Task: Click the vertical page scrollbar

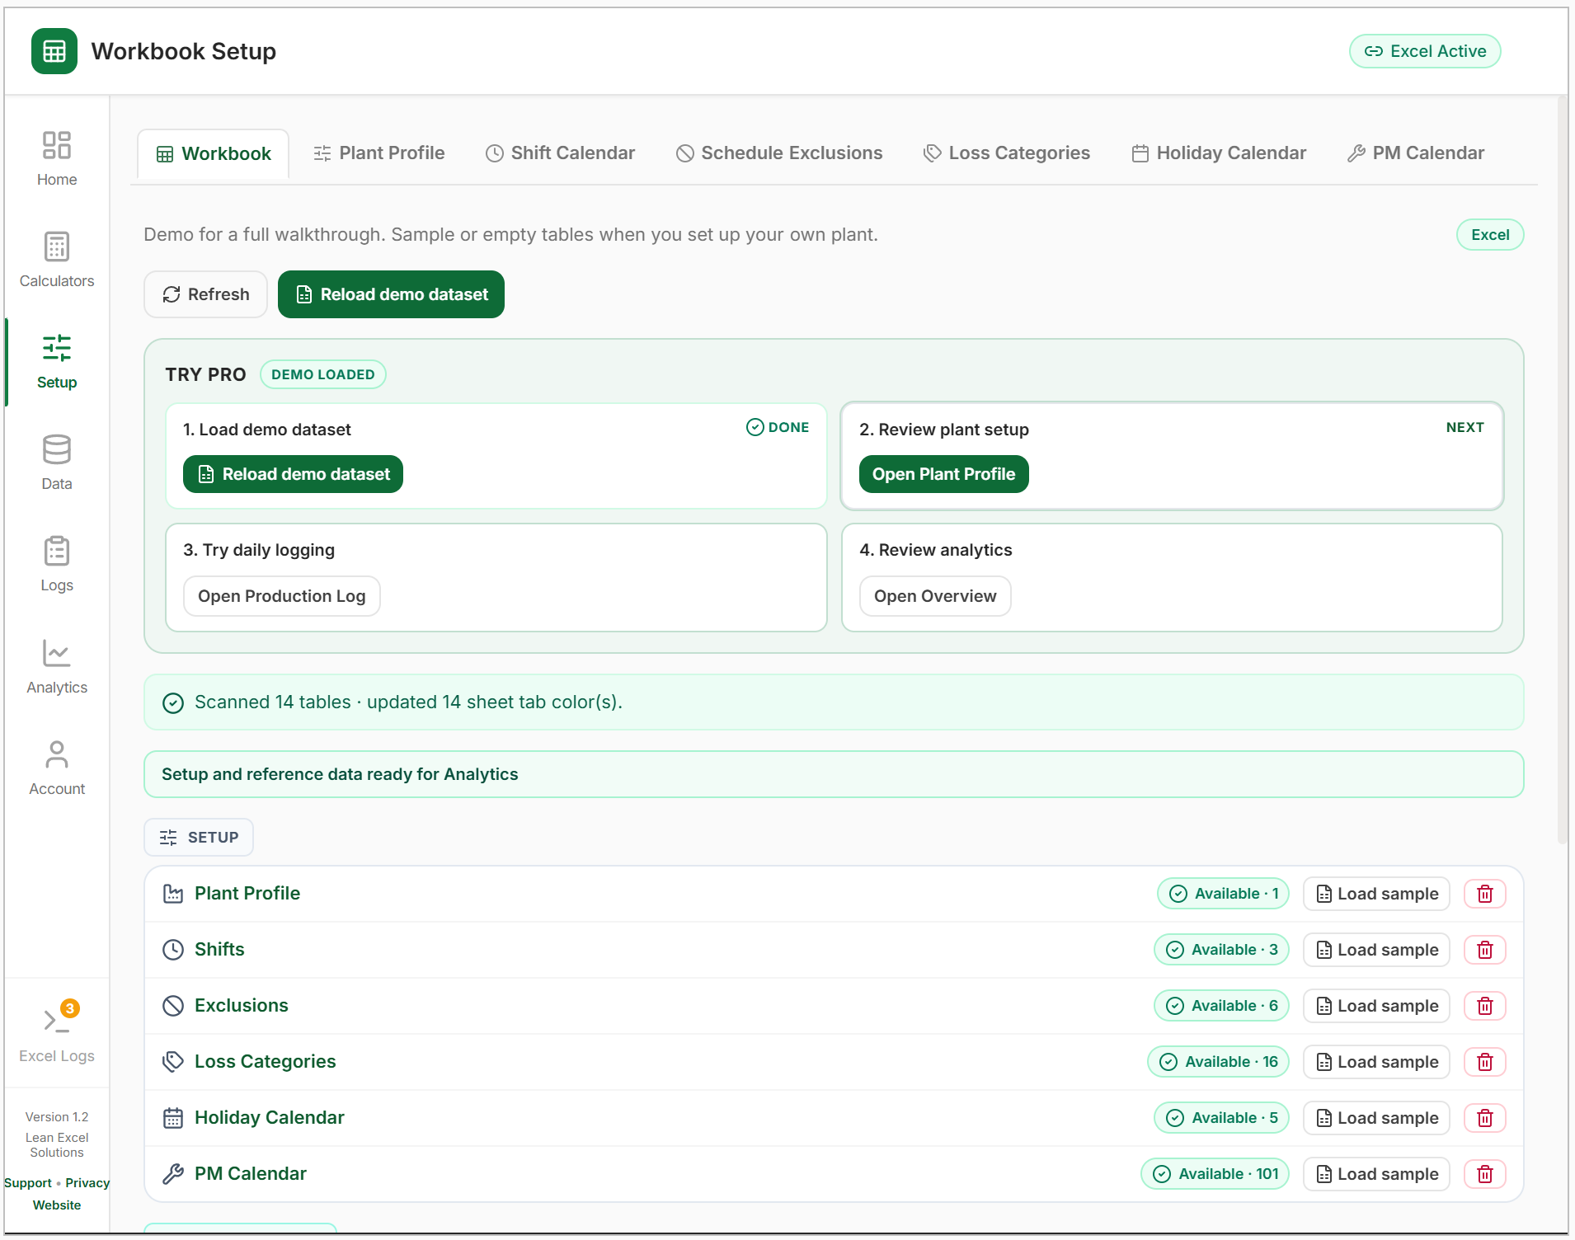Action: (1561, 470)
